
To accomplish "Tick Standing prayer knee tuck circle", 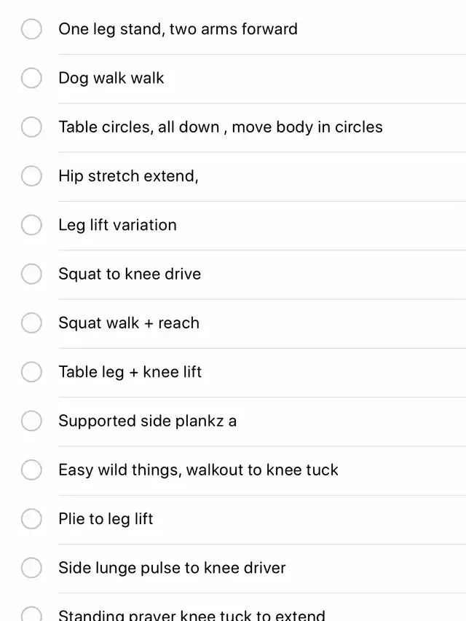I will pyautogui.click(x=31, y=614).
